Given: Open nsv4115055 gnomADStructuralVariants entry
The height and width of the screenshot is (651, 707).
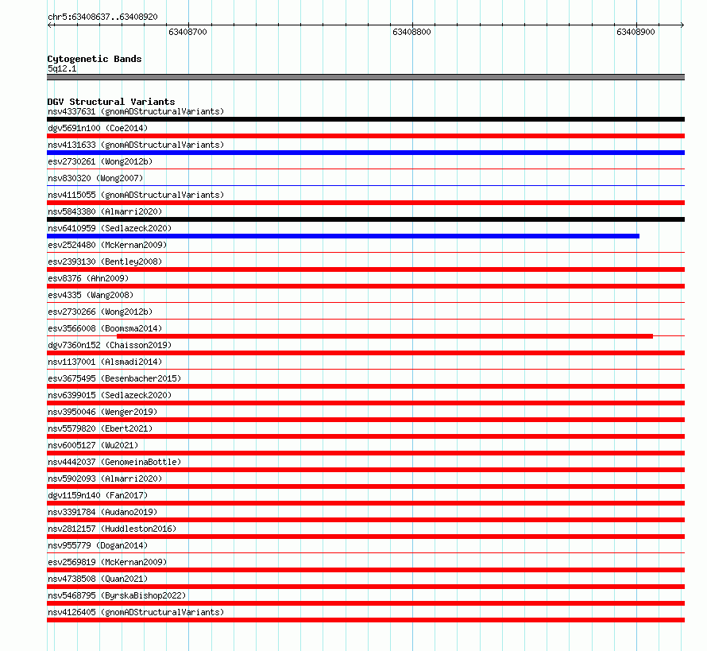Looking at the screenshot, I should pos(136,195).
